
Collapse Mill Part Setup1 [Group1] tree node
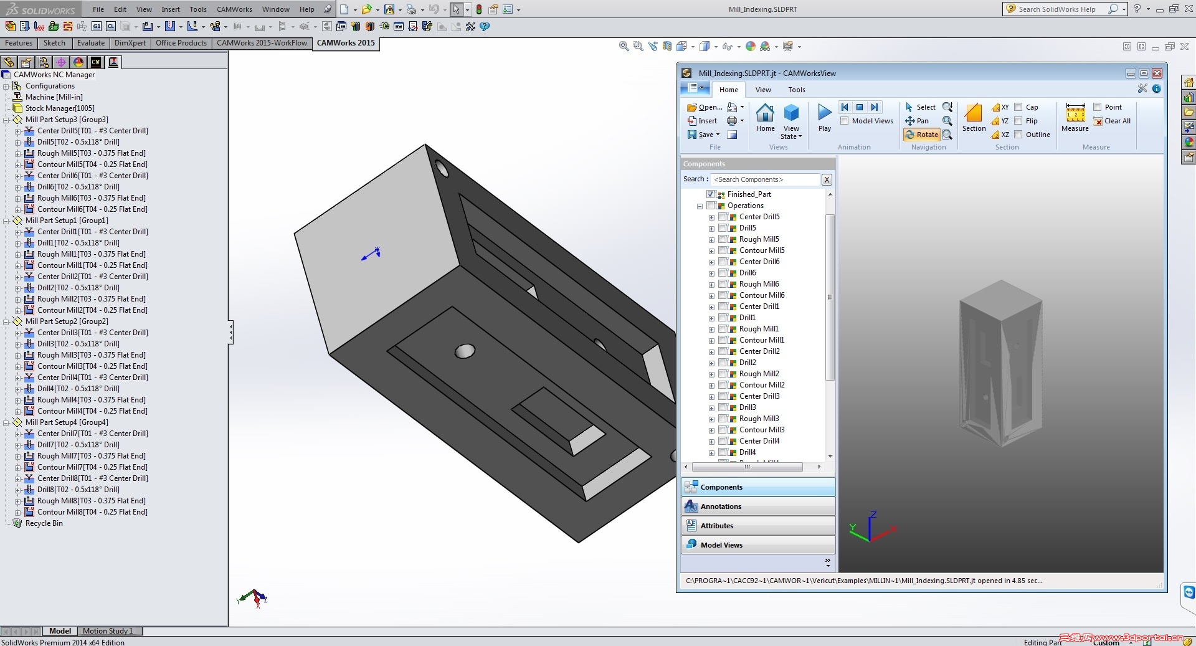[x=6, y=221]
